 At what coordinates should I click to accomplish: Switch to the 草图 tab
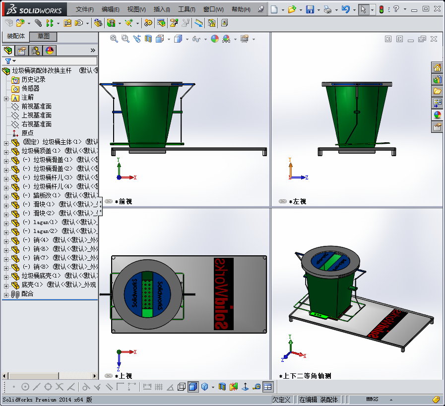click(44, 36)
